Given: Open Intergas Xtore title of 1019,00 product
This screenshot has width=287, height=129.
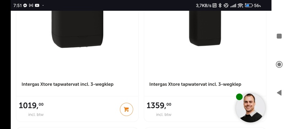Looking at the screenshot, I should point(67,84).
